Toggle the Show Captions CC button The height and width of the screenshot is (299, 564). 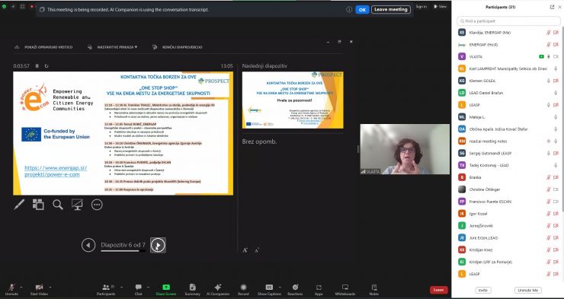[269, 287]
